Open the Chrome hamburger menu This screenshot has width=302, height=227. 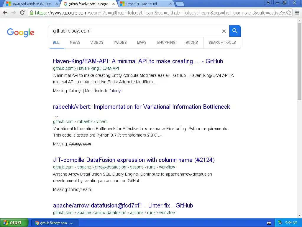click(x=297, y=13)
